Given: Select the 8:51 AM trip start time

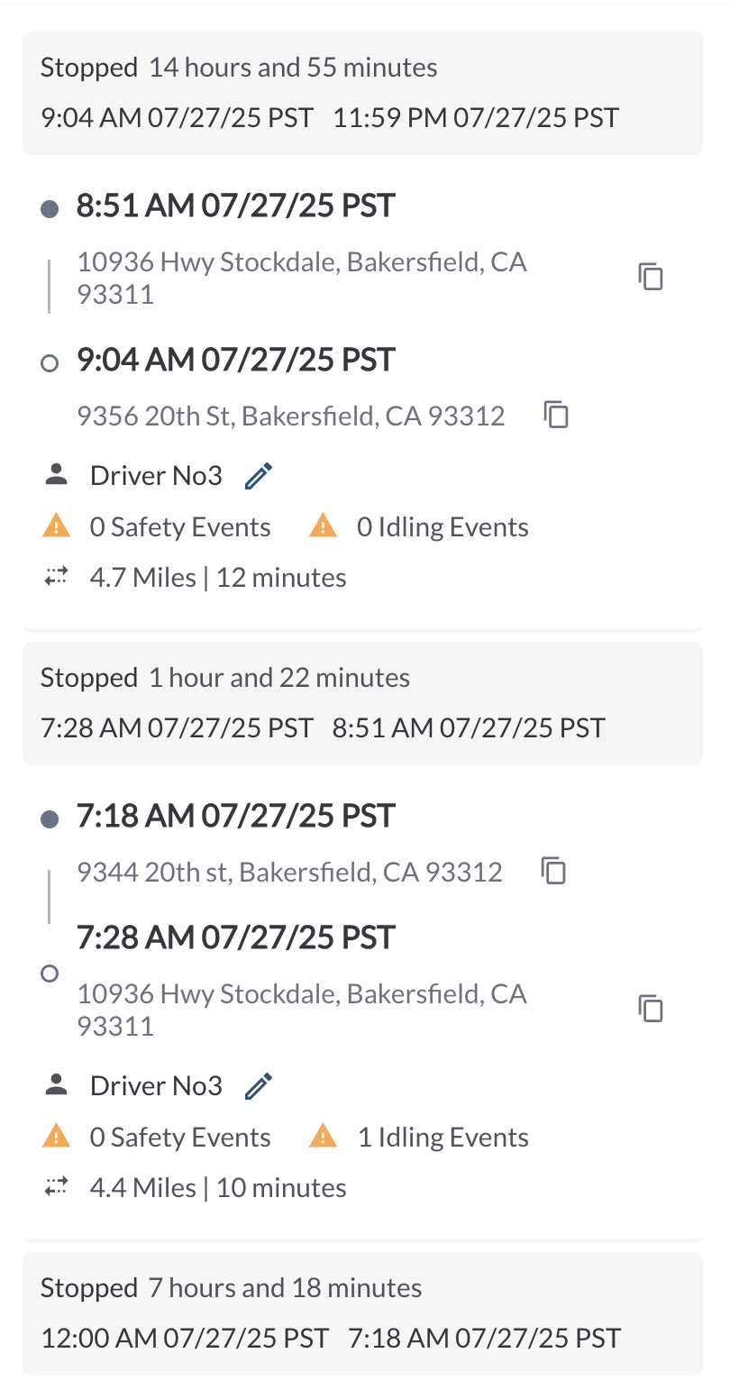Looking at the screenshot, I should [235, 206].
